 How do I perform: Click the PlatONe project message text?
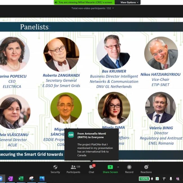(95, 150)
